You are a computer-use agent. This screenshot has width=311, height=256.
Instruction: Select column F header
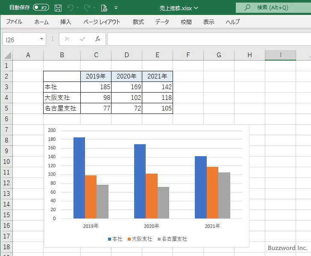pyautogui.click(x=188, y=55)
